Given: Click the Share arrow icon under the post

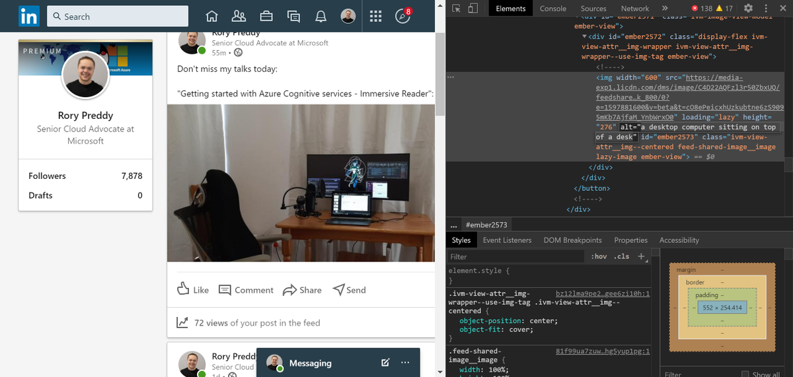Looking at the screenshot, I should tap(289, 290).
